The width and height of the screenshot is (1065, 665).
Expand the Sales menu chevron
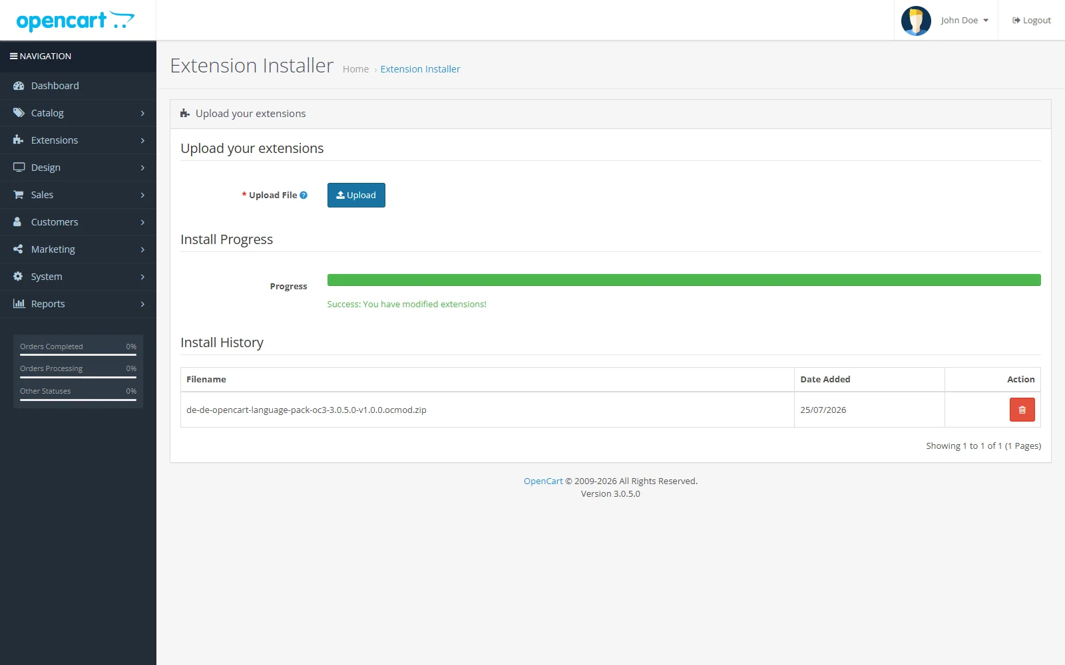tap(142, 196)
